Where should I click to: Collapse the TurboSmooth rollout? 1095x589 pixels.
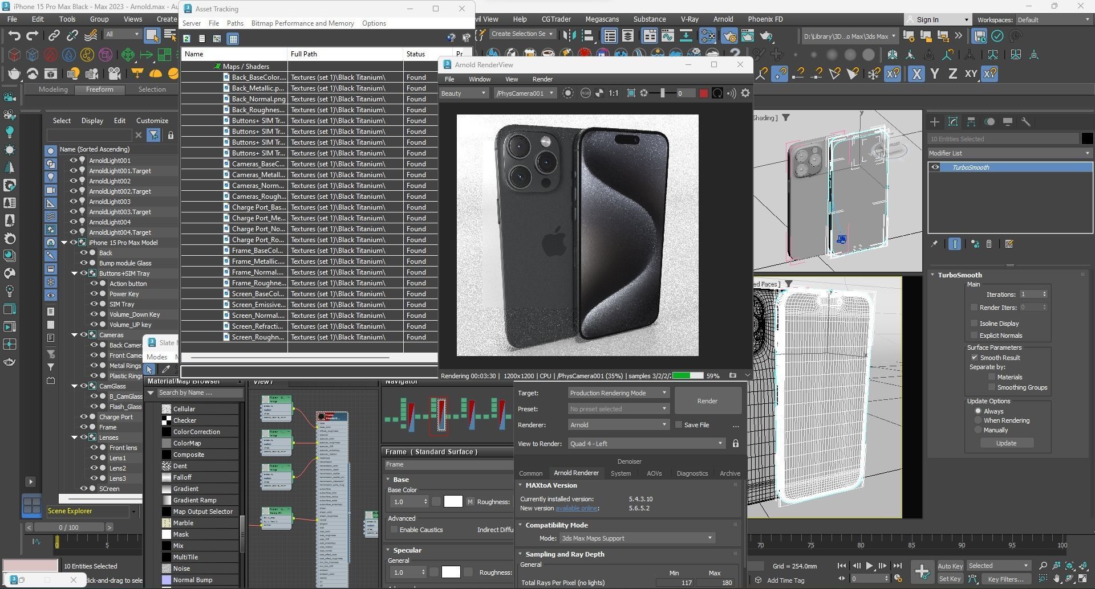coord(933,275)
